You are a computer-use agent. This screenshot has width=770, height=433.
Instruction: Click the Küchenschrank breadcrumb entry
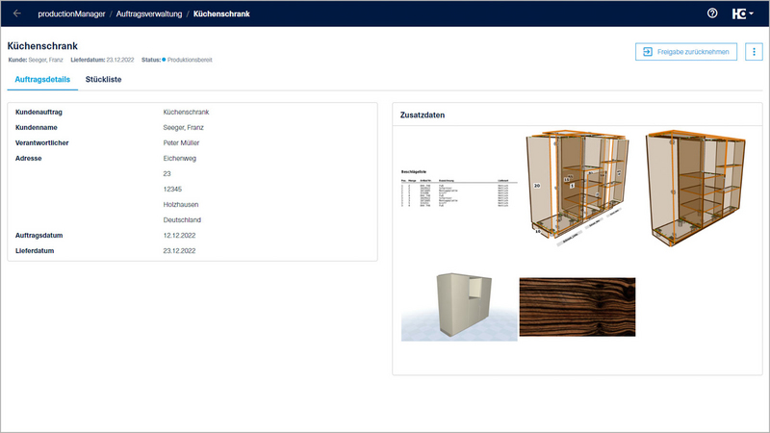(221, 13)
